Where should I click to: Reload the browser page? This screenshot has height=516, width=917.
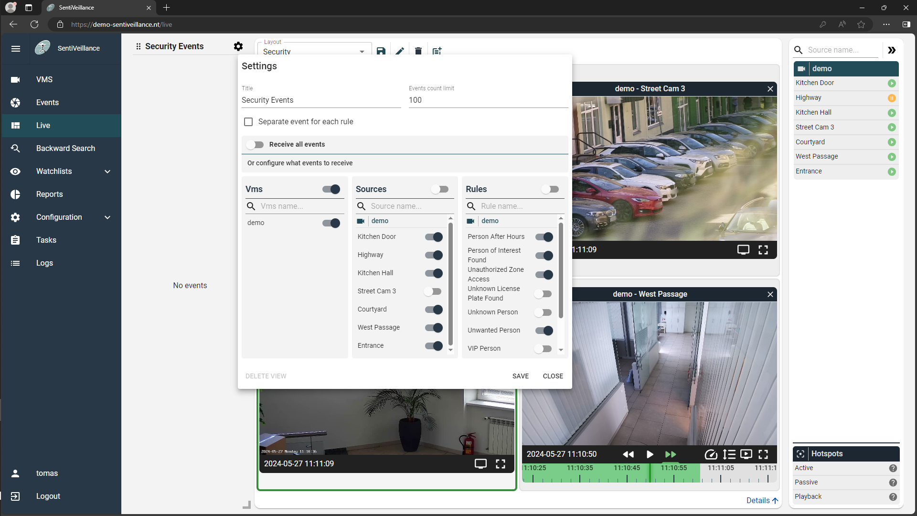(x=34, y=24)
